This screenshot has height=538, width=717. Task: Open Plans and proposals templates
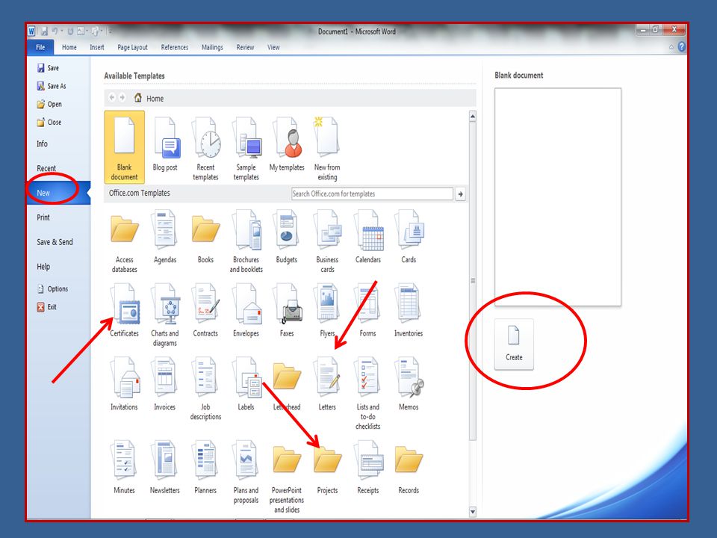[x=246, y=472]
